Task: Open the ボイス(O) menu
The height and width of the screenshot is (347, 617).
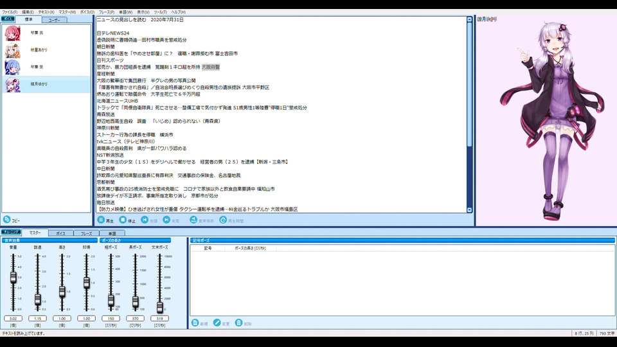Action: (87, 12)
